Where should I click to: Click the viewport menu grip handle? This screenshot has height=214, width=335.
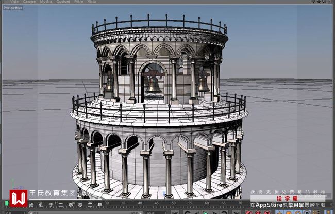pos(5,1)
